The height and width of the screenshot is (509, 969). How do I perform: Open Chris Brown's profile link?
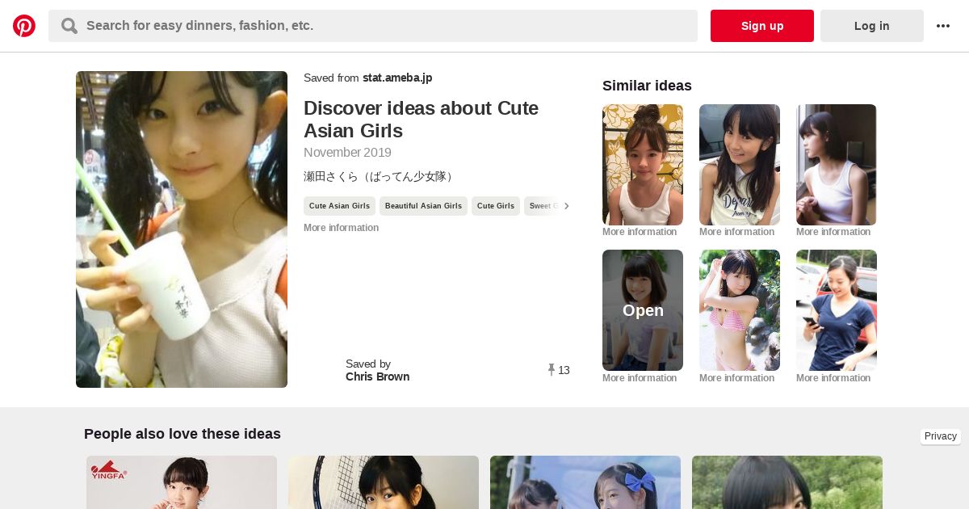point(377,376)
